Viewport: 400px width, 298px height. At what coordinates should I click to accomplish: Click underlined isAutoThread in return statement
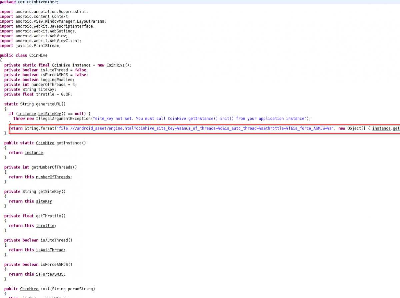49,250
